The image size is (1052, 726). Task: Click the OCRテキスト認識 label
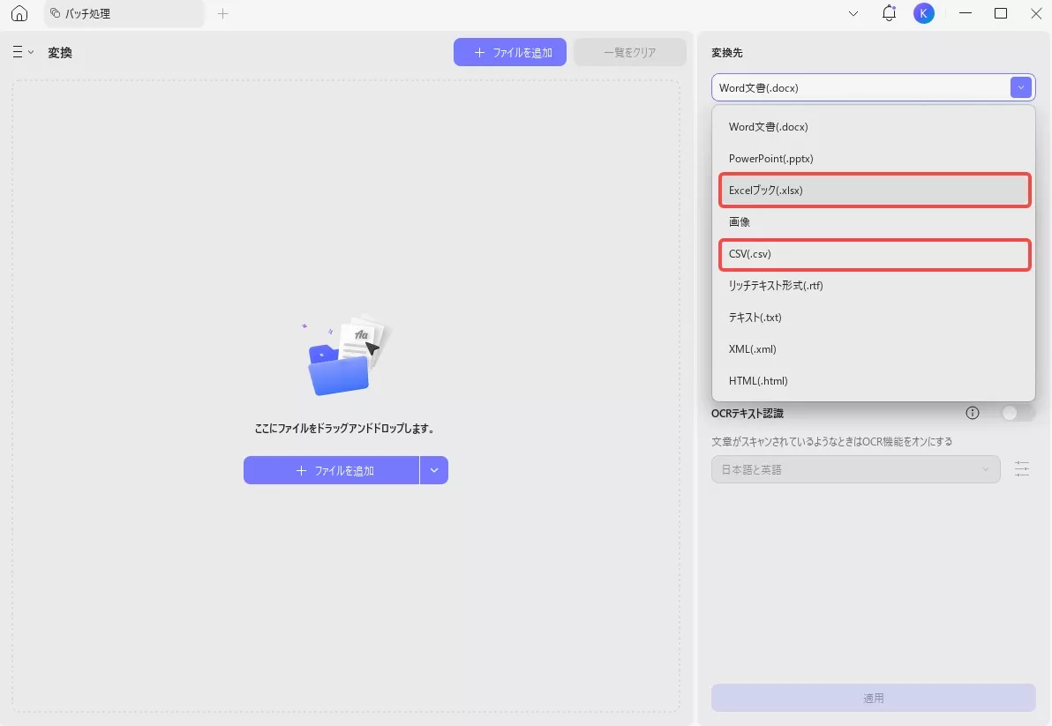click(x=748, y=413)
